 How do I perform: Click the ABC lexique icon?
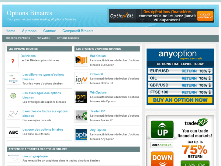(13, 132)
